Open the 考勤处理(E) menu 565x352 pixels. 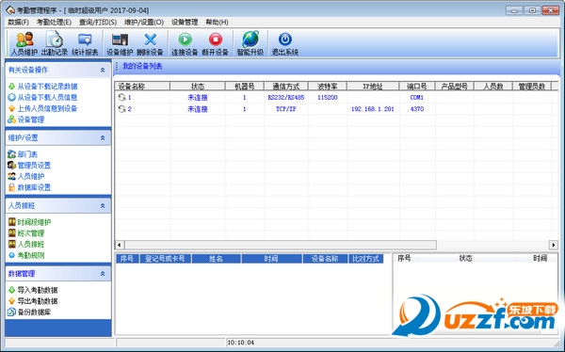pyautogui.click(x=54, y=23)
